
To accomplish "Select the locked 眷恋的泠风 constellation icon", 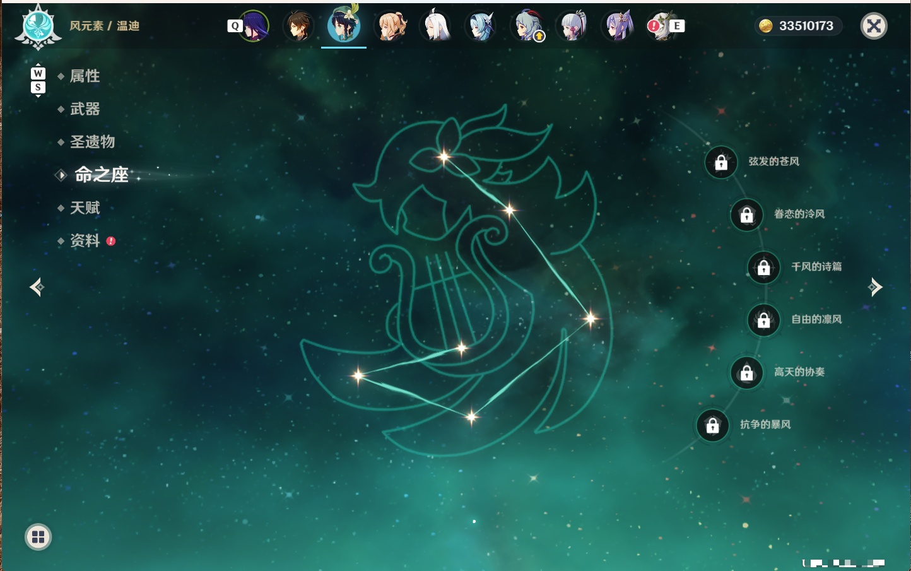I will pos(747,215).
